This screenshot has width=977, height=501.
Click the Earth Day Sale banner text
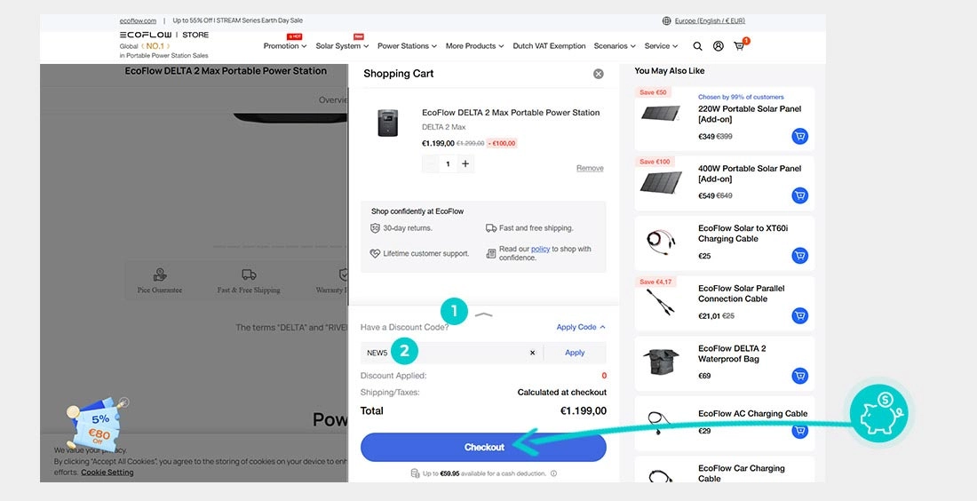(x=238, y=20)
